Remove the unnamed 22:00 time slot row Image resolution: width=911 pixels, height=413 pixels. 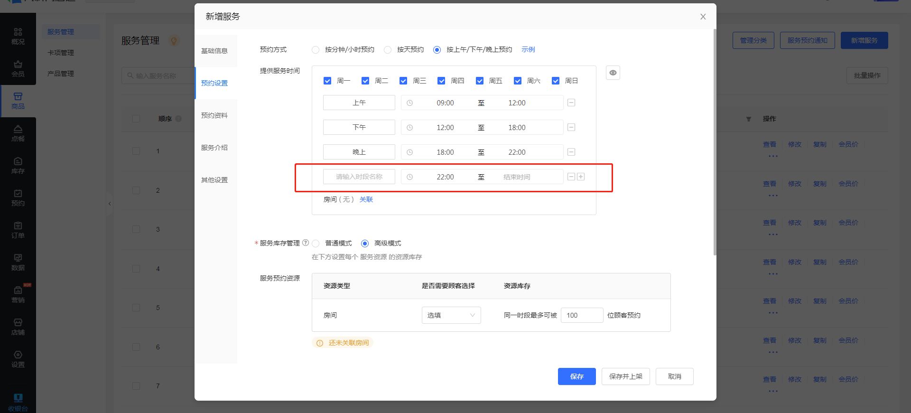pos(571,177)
